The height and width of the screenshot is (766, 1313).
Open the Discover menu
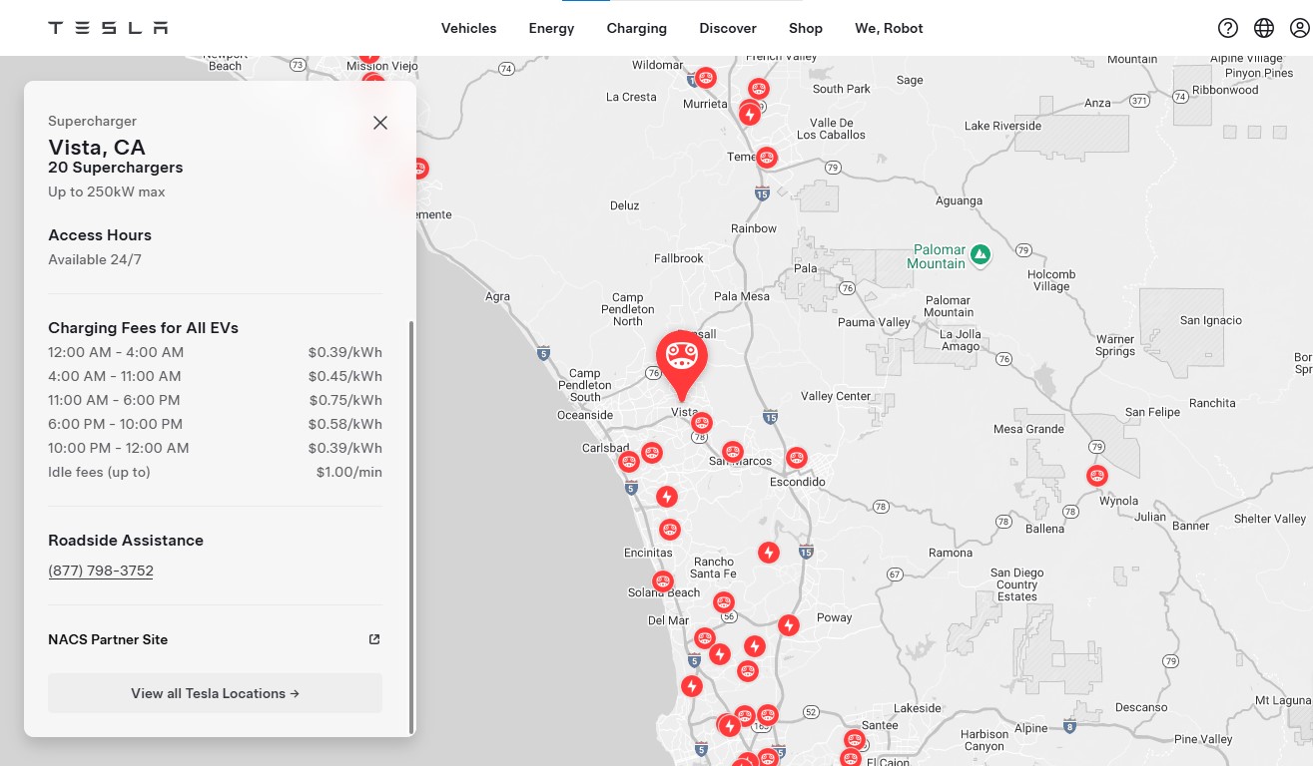(x=728, y=28)
